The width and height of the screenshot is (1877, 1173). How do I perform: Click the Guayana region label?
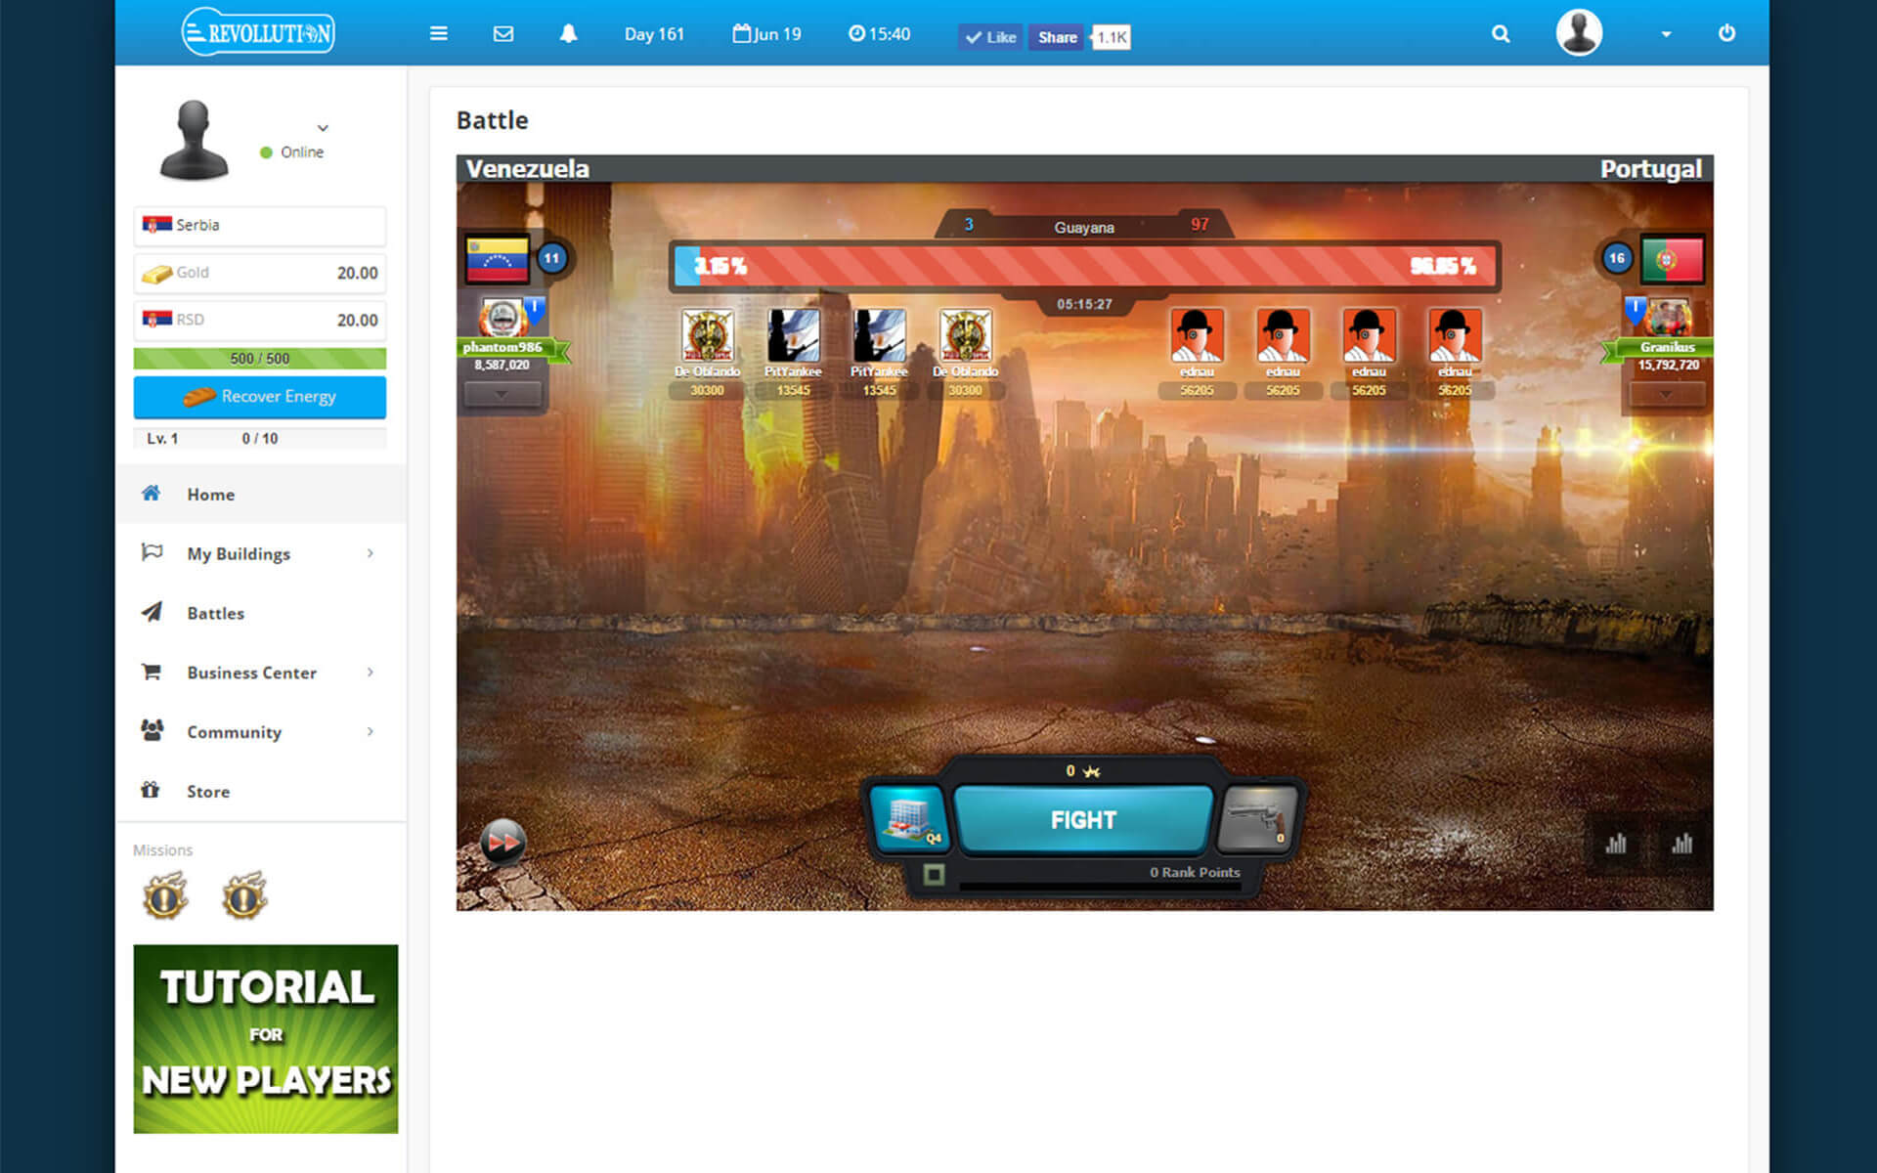coord(1084,228)
